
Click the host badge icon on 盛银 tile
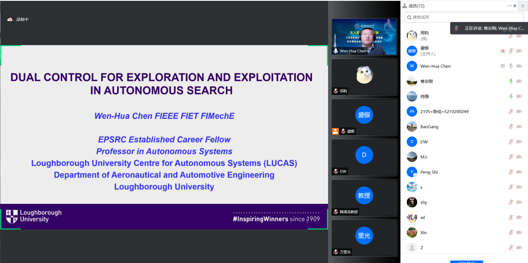tap(335, 131)
